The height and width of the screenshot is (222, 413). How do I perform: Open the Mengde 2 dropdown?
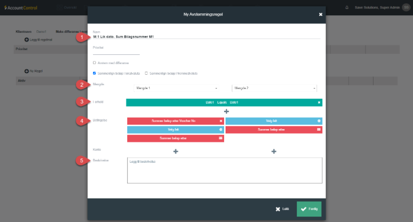point(275,88)
